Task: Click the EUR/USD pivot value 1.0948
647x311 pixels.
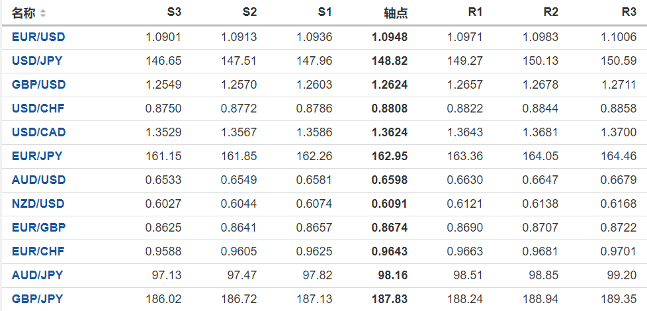Action: [x=390, y=37]
